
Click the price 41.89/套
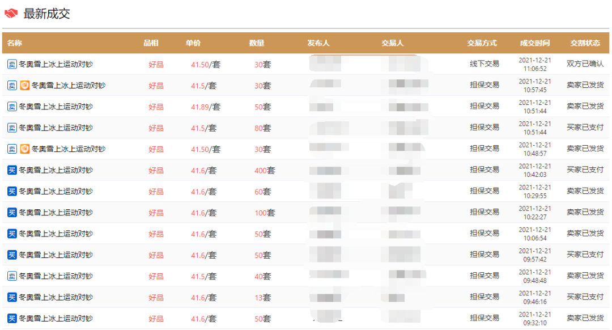point(206,107)
